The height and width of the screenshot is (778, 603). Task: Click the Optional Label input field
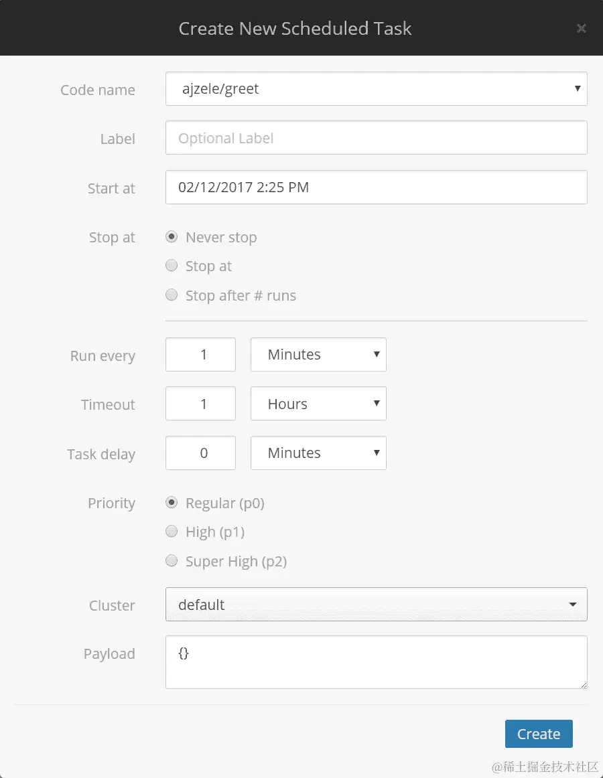(x=376, y=139)
